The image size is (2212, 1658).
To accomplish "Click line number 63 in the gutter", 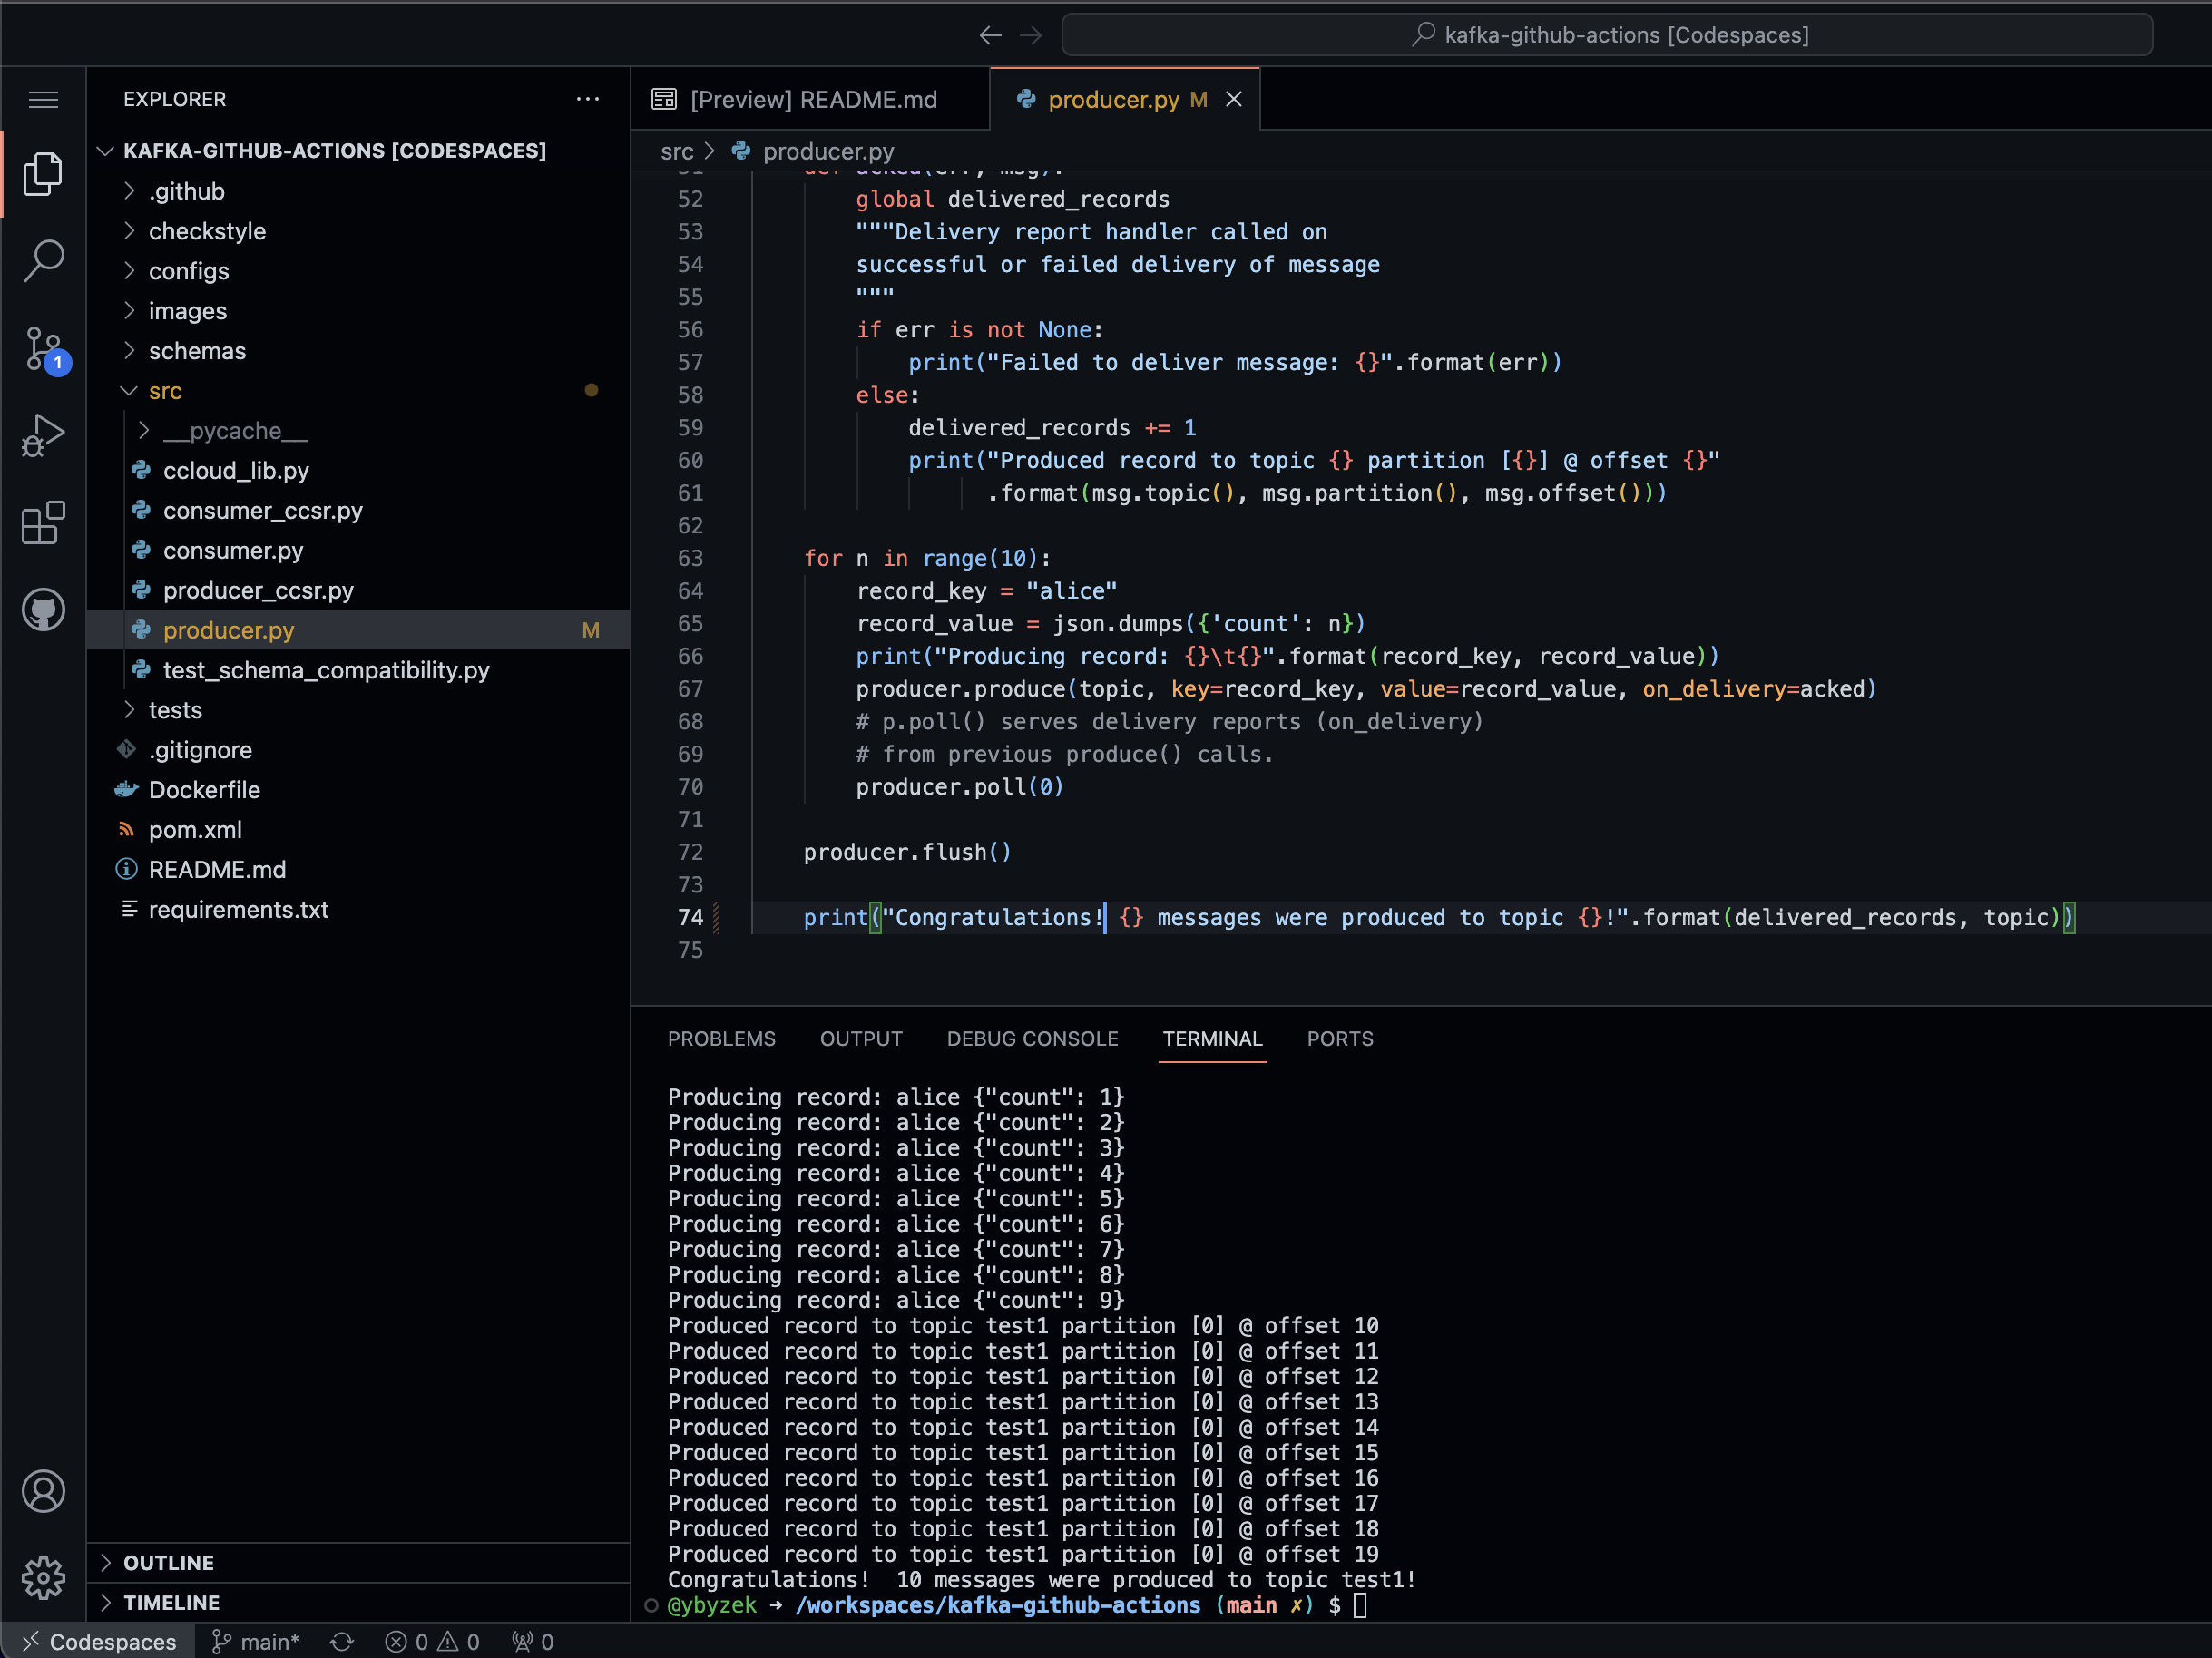I will point(690,559).
